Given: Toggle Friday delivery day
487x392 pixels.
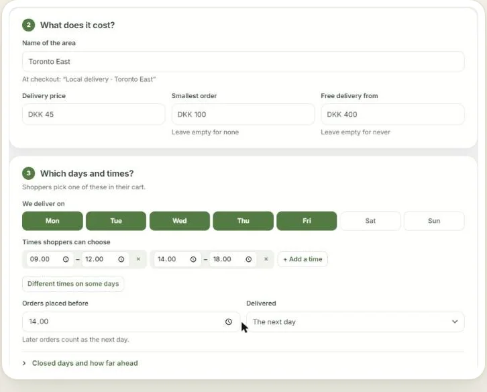Looking at the screenshot, I should 307,221.
